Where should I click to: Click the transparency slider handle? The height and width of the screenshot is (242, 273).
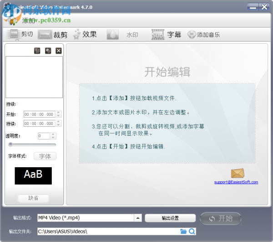(x=10, y=144)
